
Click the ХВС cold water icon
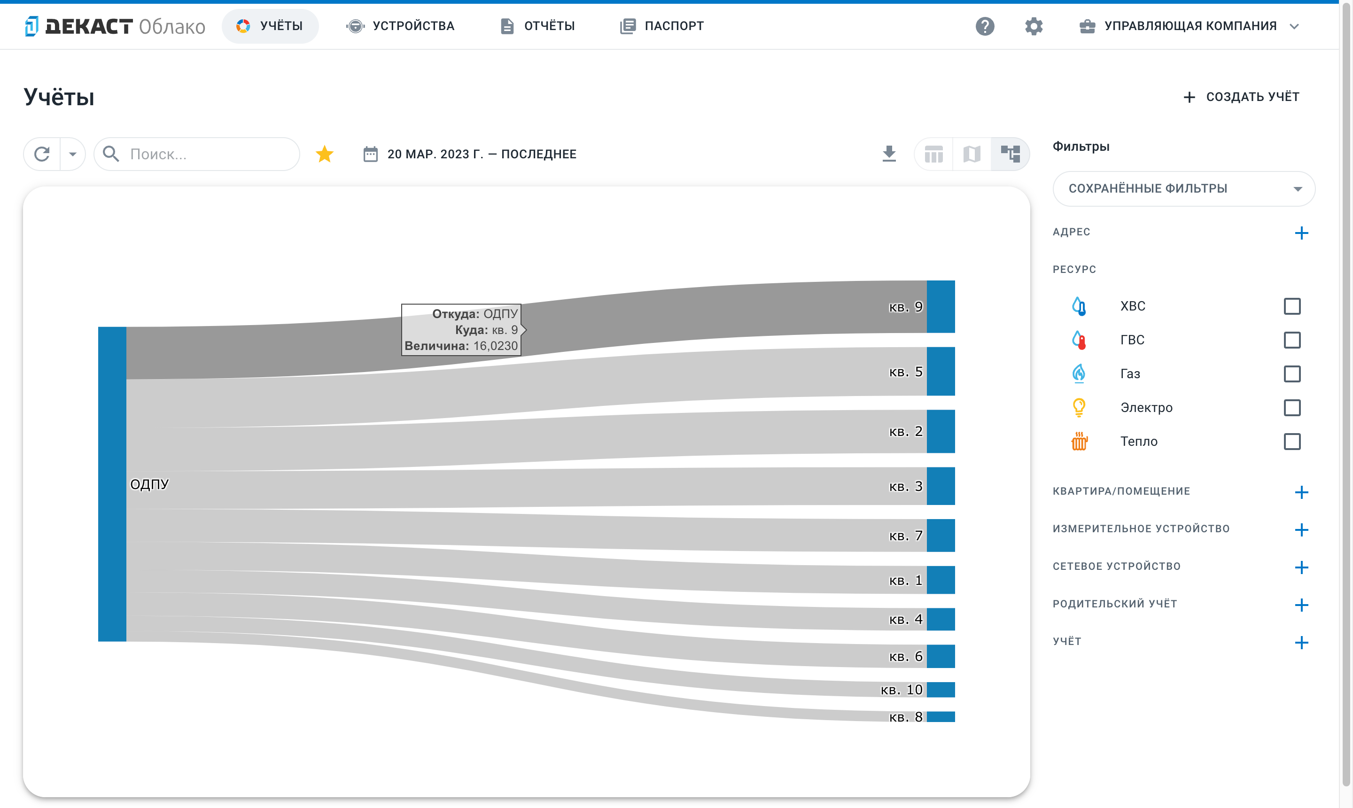pos(1079,306)
